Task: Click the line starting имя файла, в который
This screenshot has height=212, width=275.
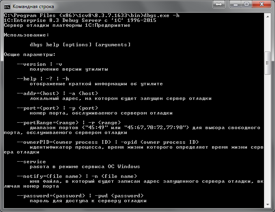Action: tap(147, 181)
